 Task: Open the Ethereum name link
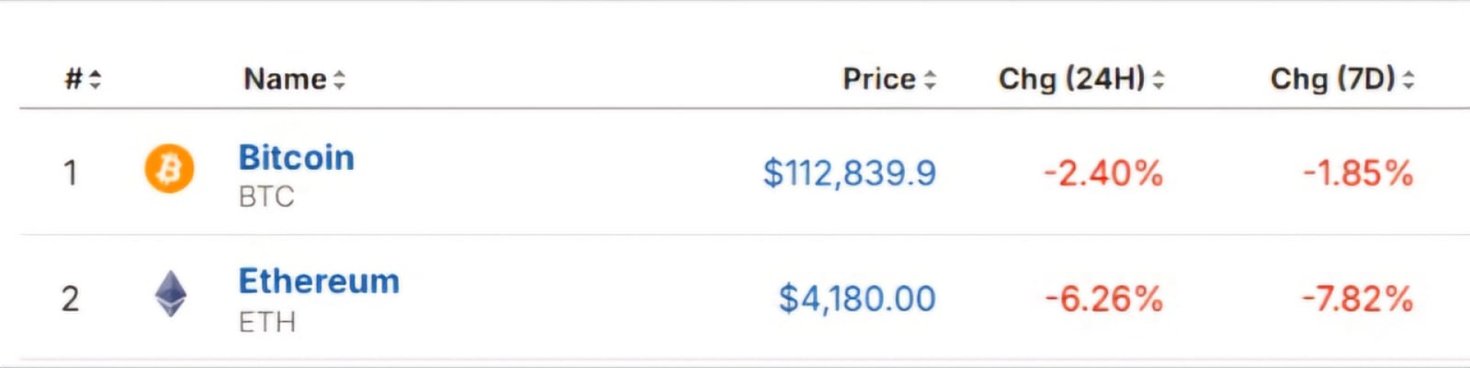318,282
